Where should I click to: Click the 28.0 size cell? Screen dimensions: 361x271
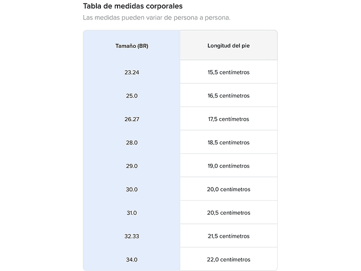132,143
